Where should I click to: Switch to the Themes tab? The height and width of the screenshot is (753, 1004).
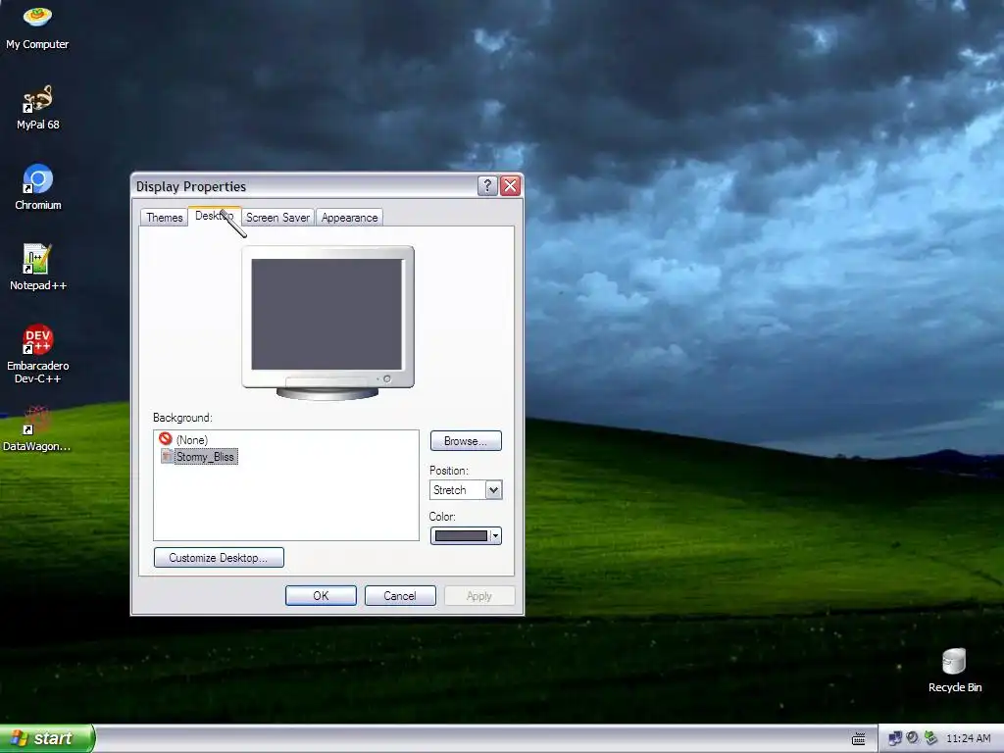pos(164,218)
